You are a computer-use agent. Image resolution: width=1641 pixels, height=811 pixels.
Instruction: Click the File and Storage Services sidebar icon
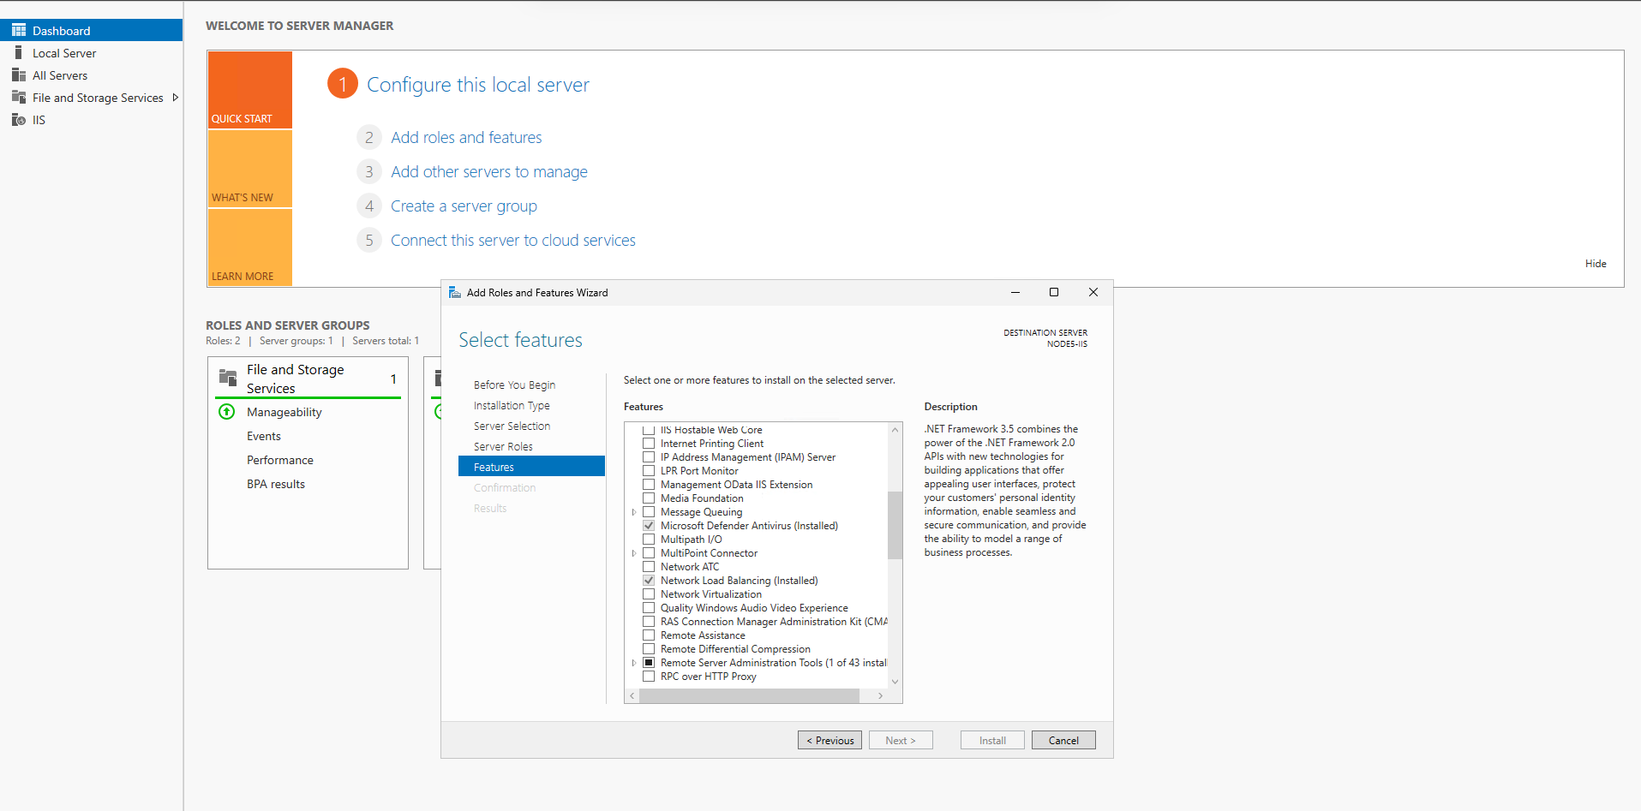click(x=19, y=98)
